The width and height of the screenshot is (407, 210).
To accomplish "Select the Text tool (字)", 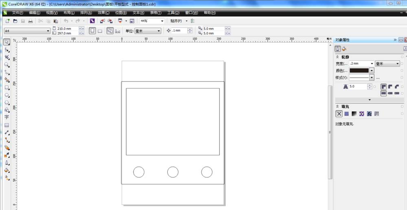I will tap(7, 117).
